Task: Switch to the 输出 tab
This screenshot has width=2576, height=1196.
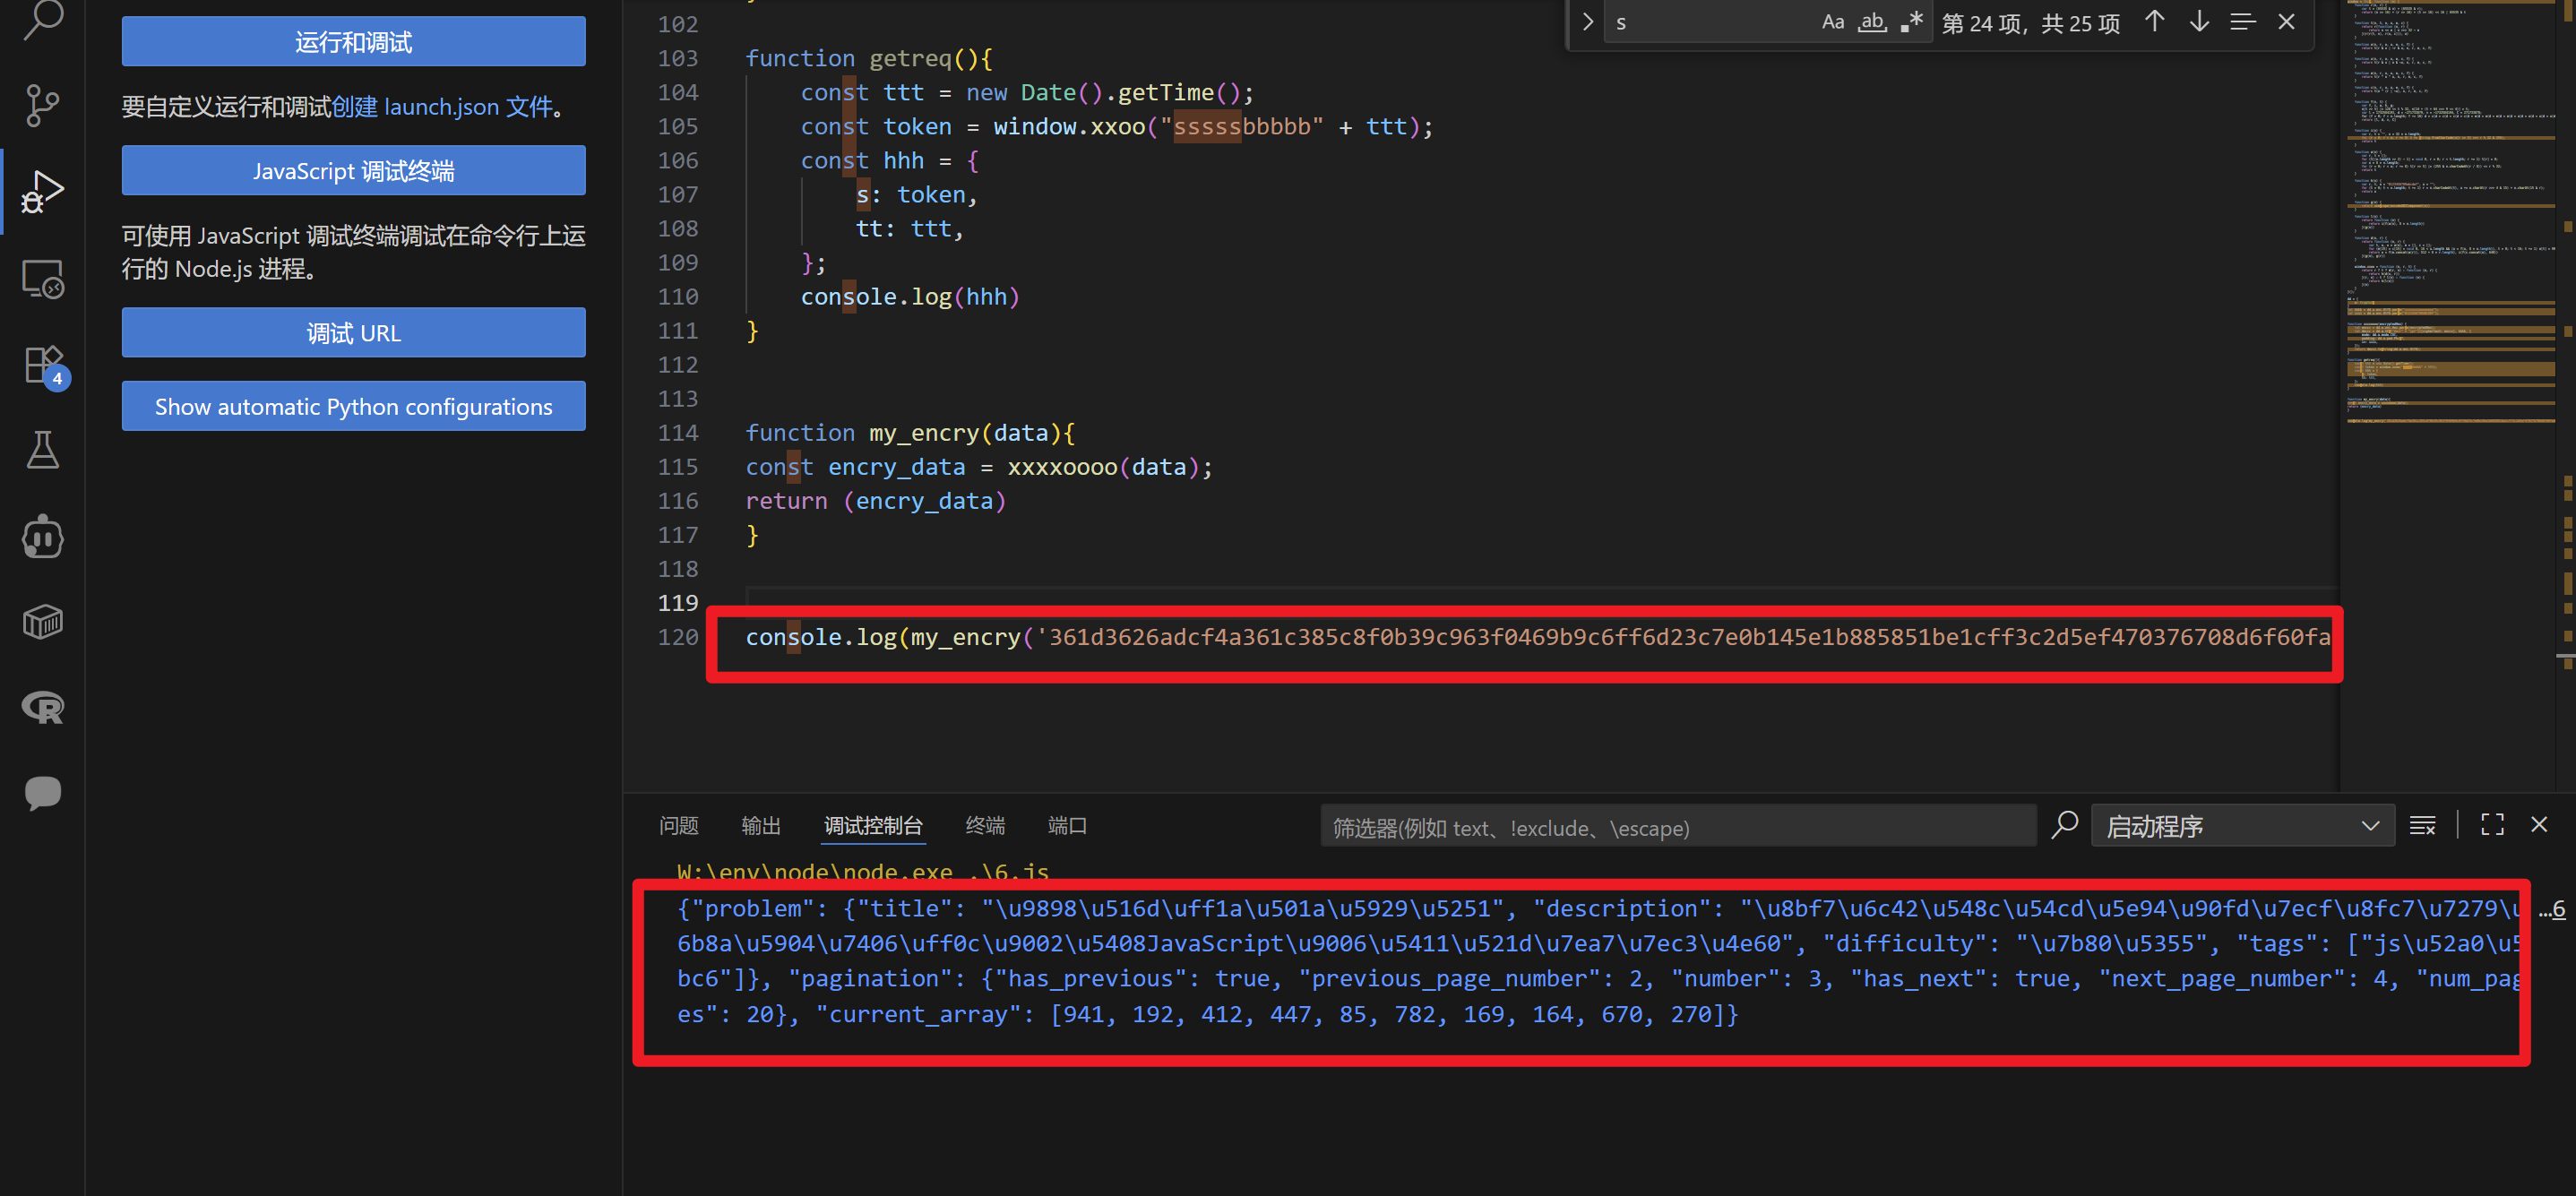Action: click(760, 826)
